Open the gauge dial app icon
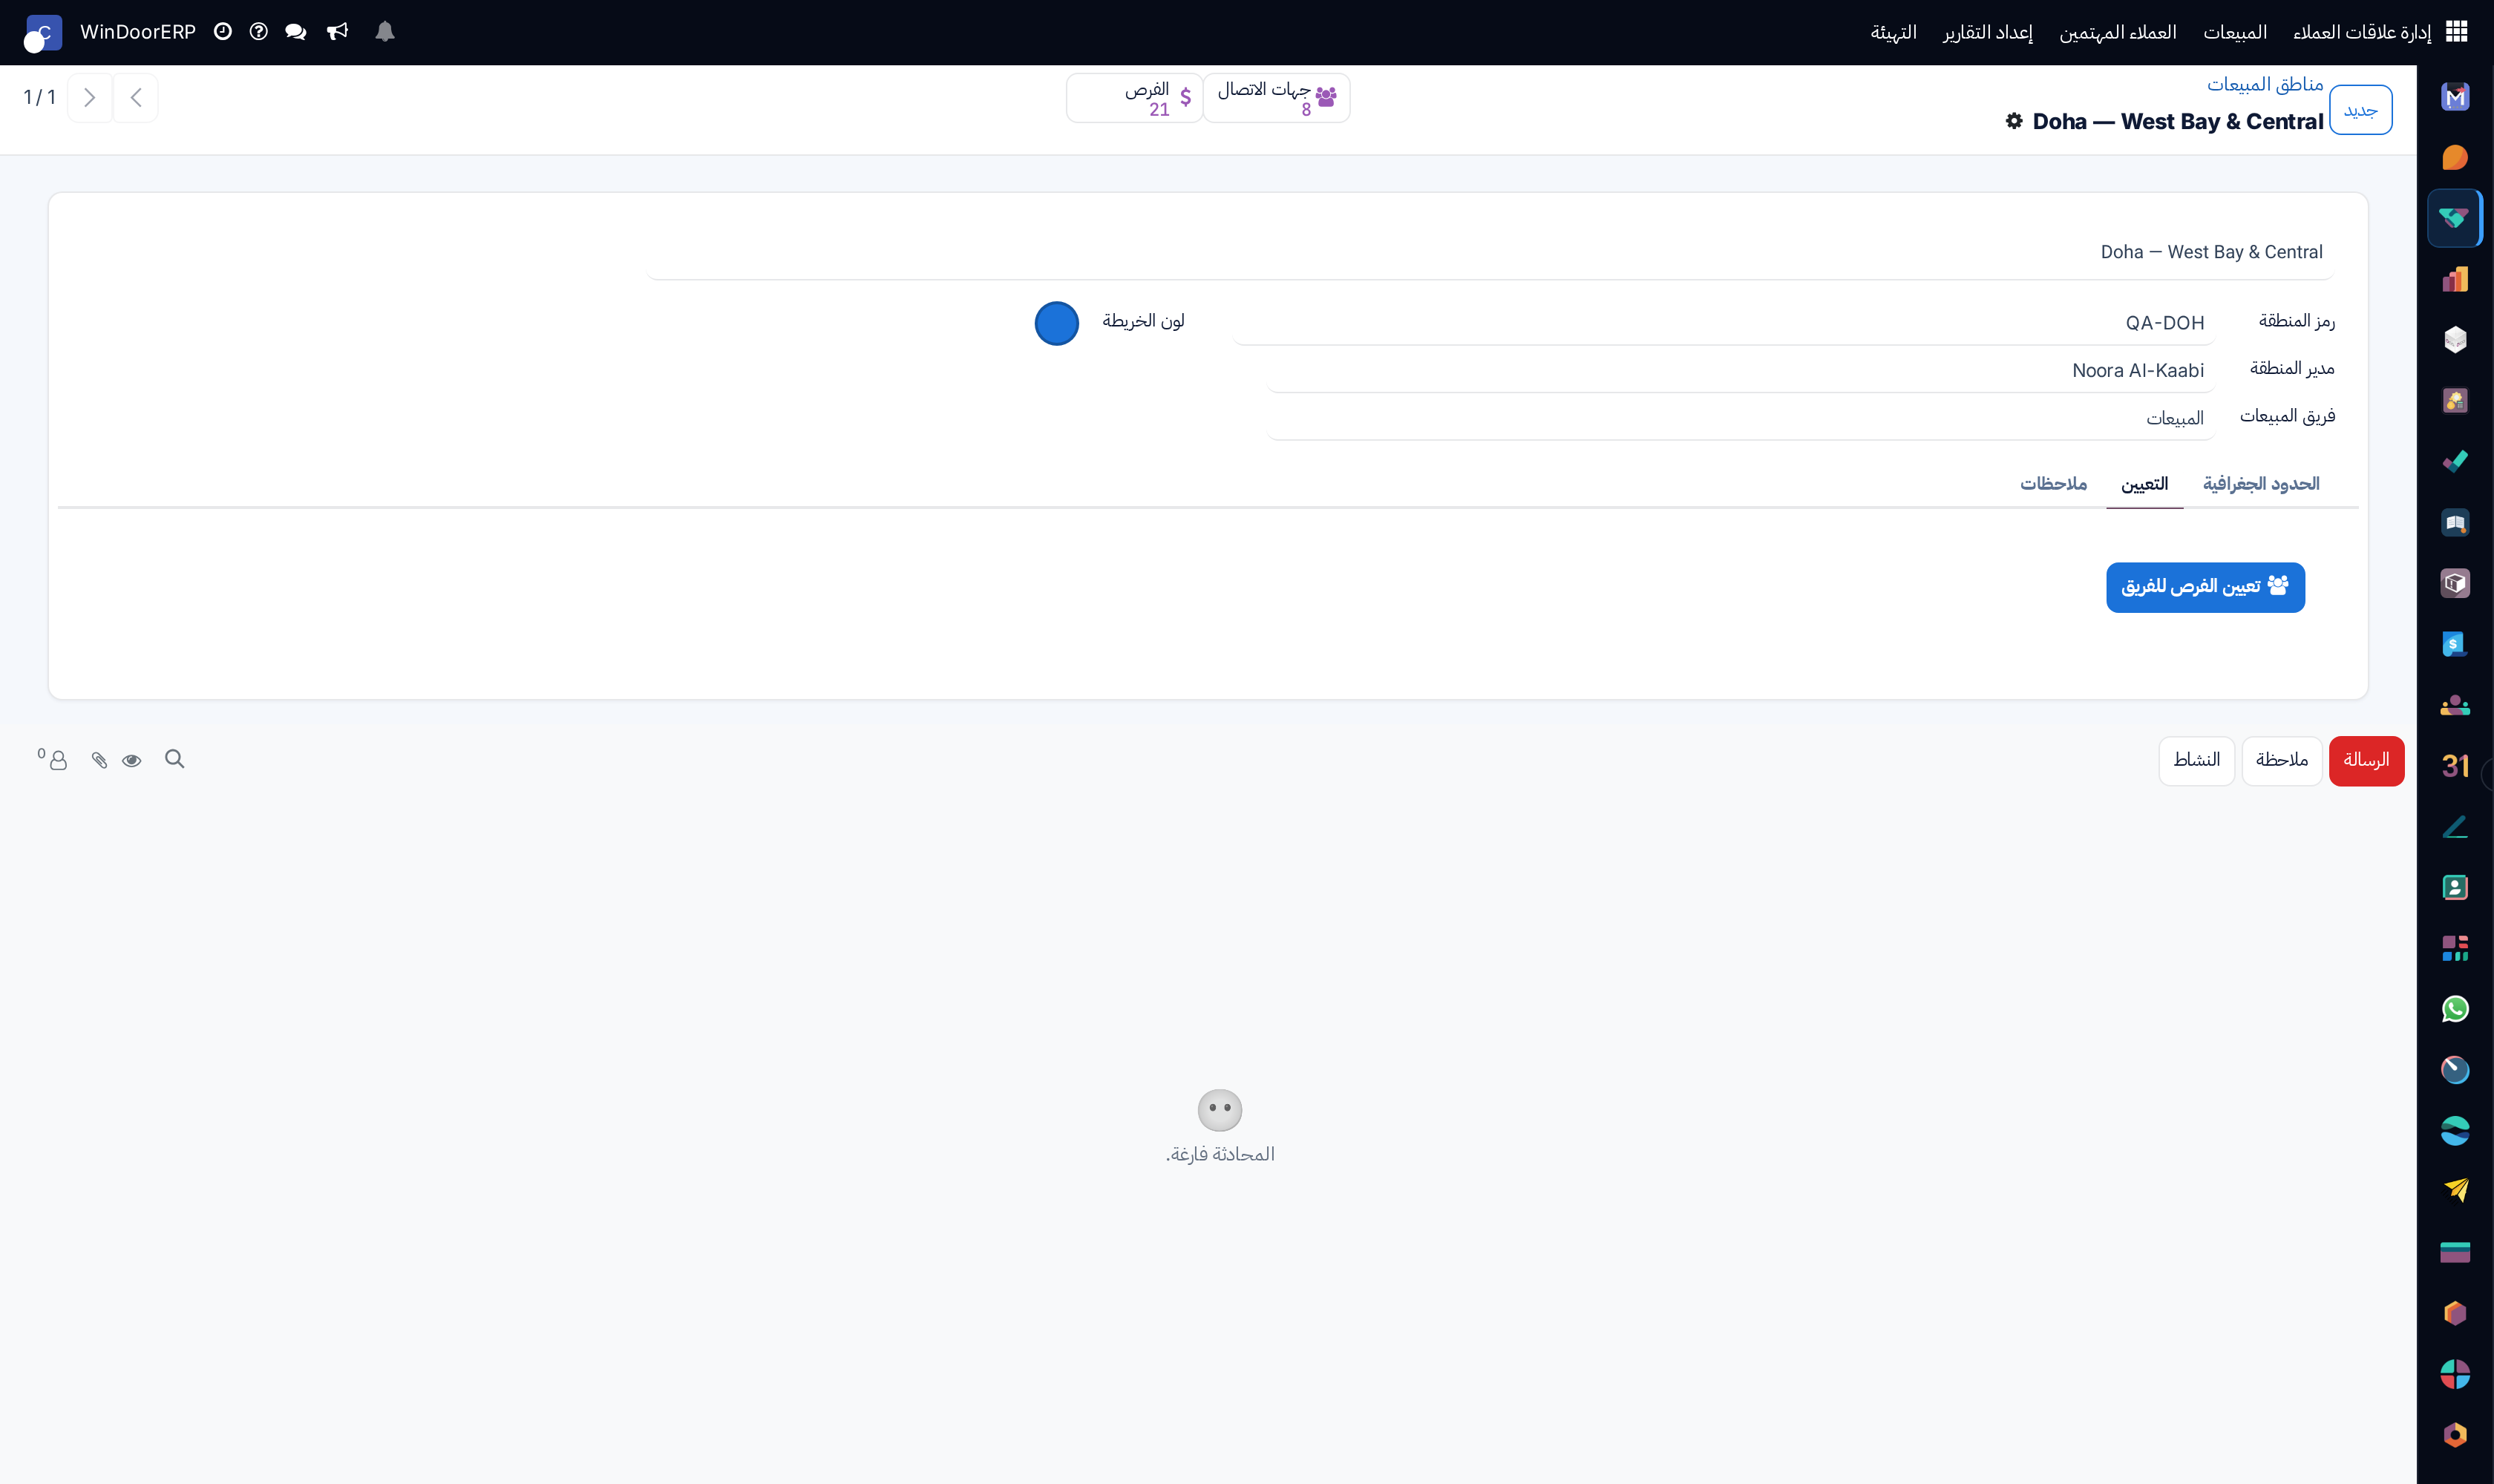2494x1484 pixels. [x=2454, y=1070]
